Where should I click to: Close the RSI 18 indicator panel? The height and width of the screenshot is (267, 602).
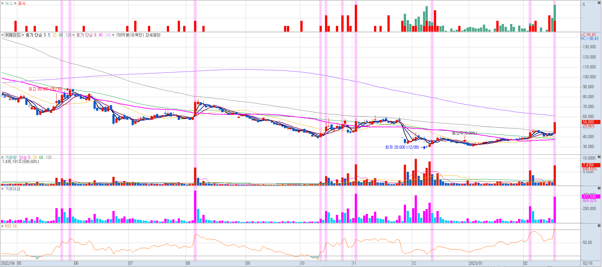pos(599,226)
